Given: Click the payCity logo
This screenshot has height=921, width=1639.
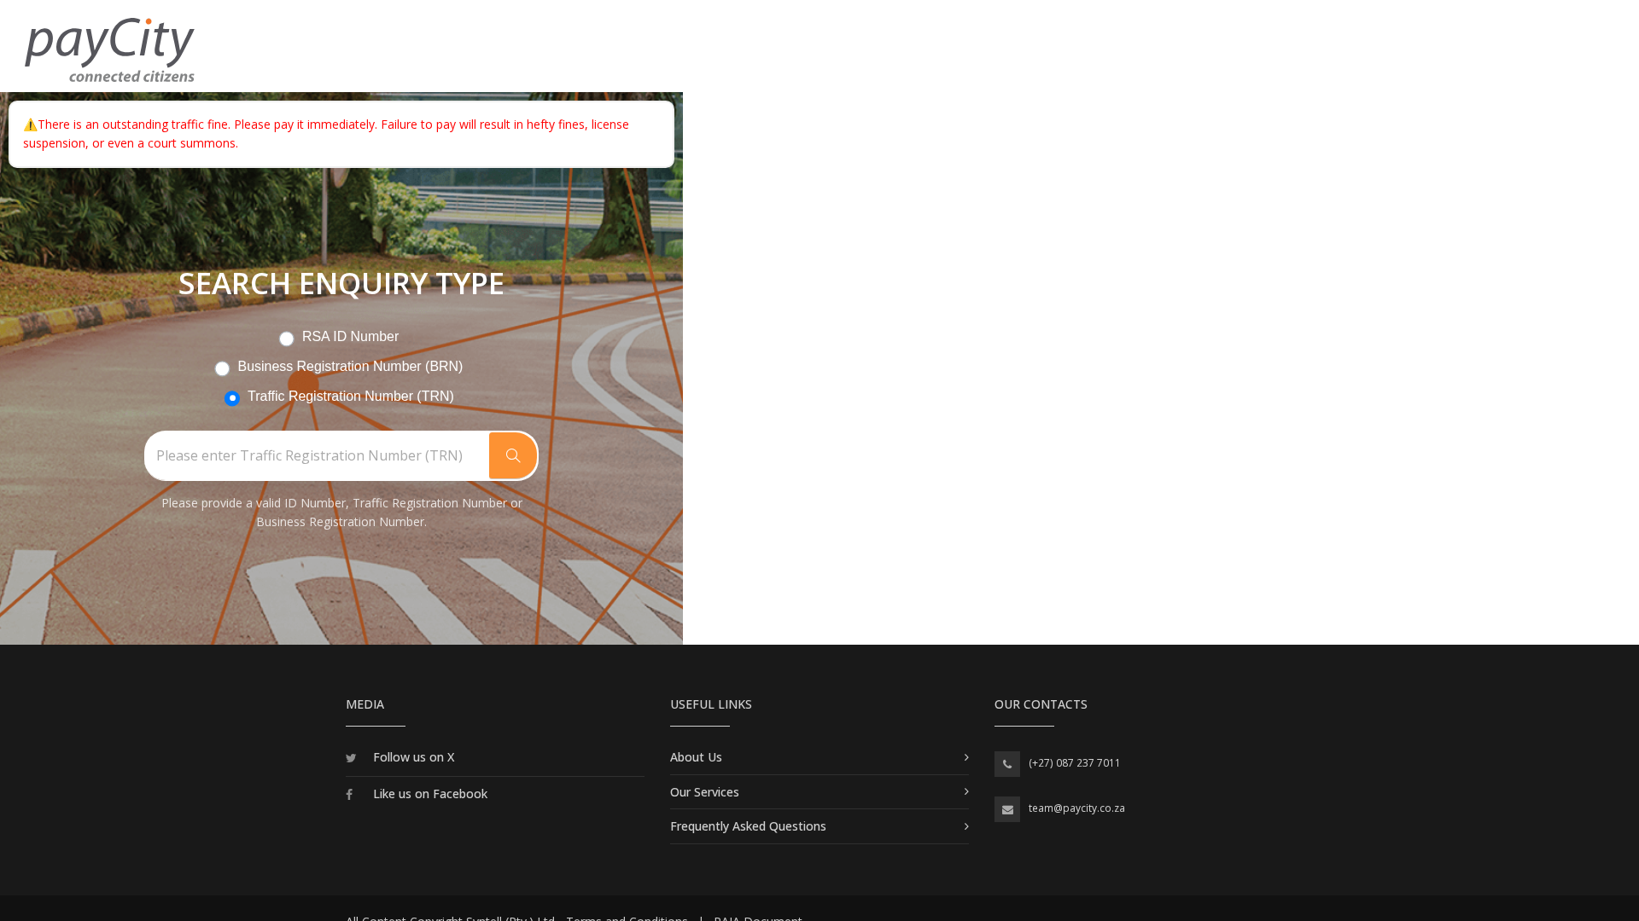Looking at the screenshot, I should 109,47.
